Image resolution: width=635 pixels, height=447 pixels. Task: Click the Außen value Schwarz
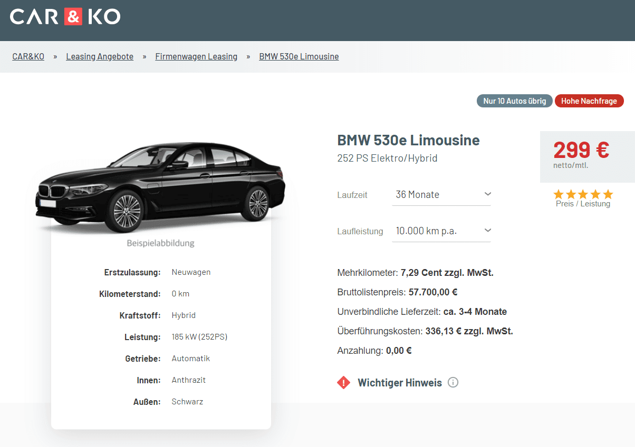(187, 402)
